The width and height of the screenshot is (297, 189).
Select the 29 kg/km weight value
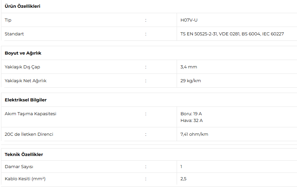[190, 81]
